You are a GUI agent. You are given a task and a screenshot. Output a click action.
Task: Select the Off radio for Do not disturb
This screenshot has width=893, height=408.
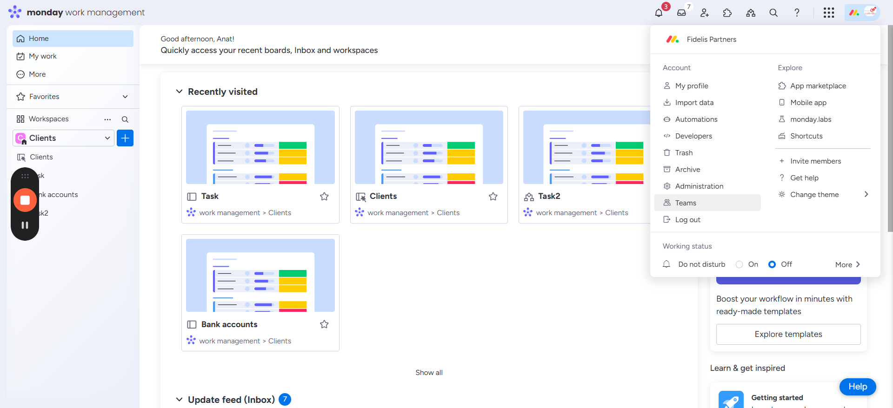772,264
